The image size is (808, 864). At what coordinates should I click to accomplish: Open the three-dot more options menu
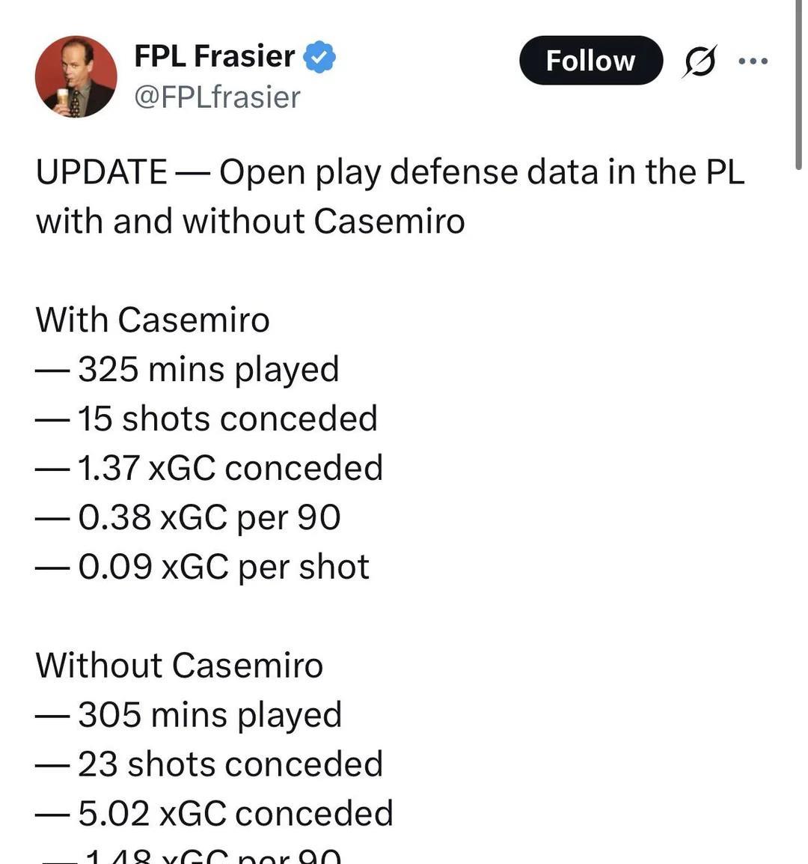753,61
